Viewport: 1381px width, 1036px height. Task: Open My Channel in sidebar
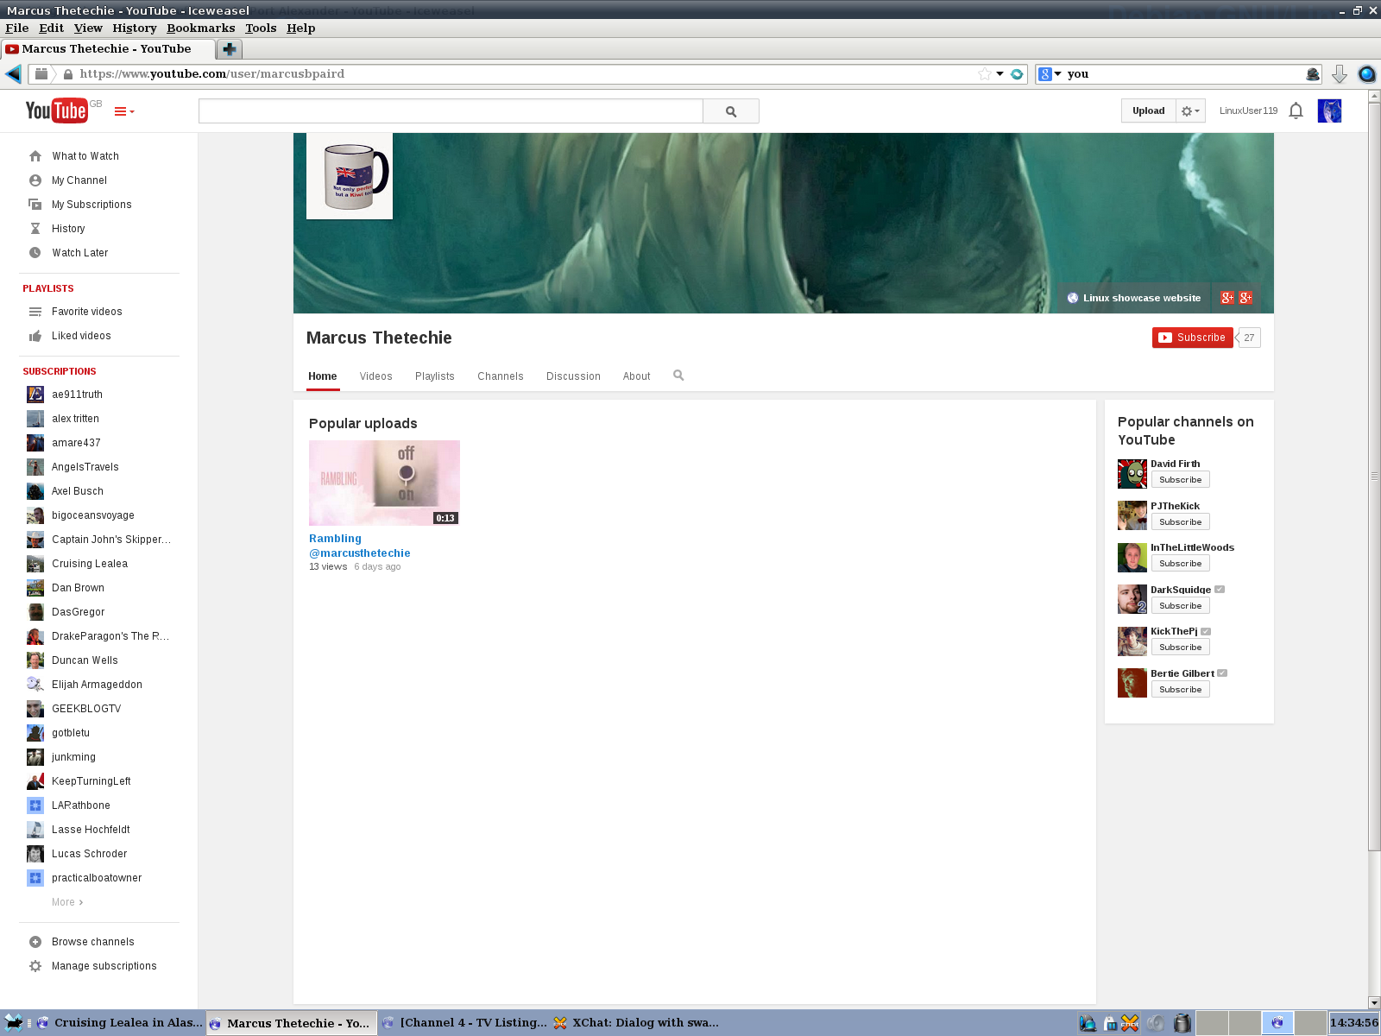pyautogui.click(x=79, y=180)
